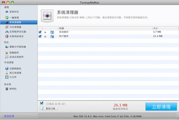Viewport: 179px width, 120px height.
Task: Sort list by 大小 column header
Action: click(165, 28)
